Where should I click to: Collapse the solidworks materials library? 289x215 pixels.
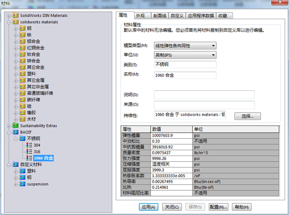pyautogui.click(x=9, y=22)
